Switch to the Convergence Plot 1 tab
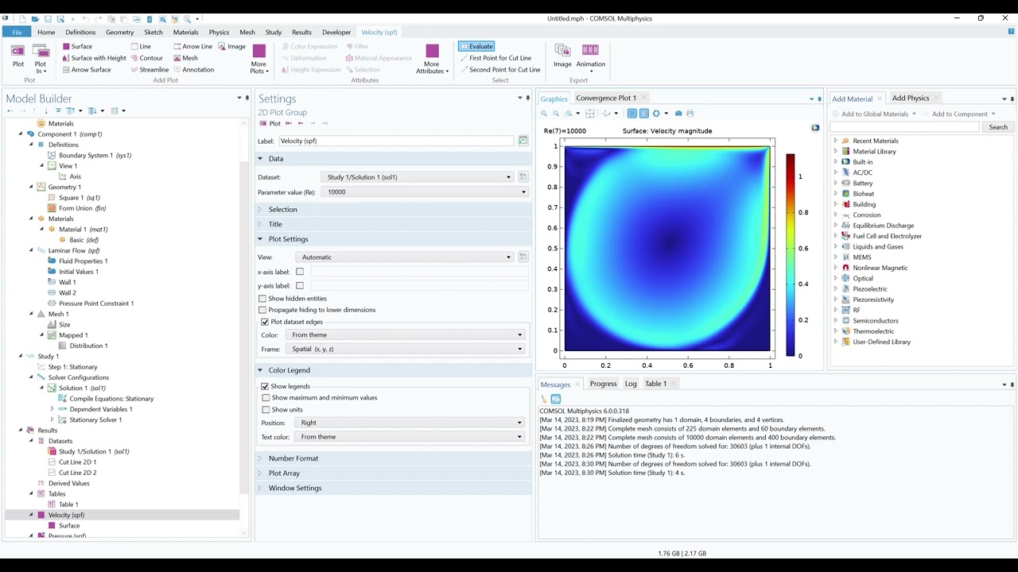 [x=606, y=98]
